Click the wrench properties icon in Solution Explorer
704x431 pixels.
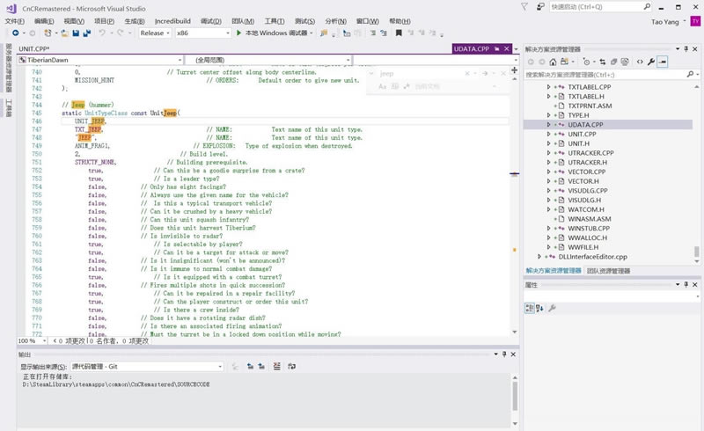pos(651,62)
